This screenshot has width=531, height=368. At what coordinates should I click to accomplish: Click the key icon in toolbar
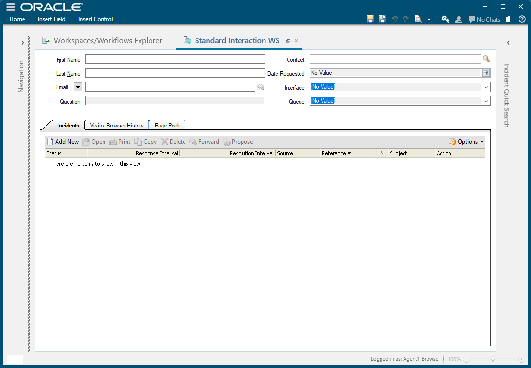tap(445, 19)
